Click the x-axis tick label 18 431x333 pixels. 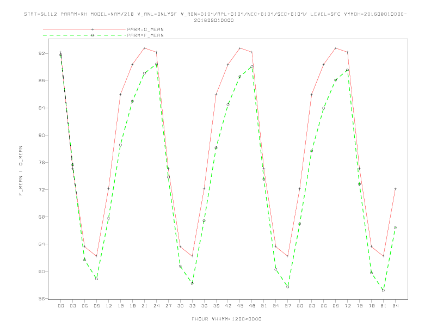[x=132, y=306]
